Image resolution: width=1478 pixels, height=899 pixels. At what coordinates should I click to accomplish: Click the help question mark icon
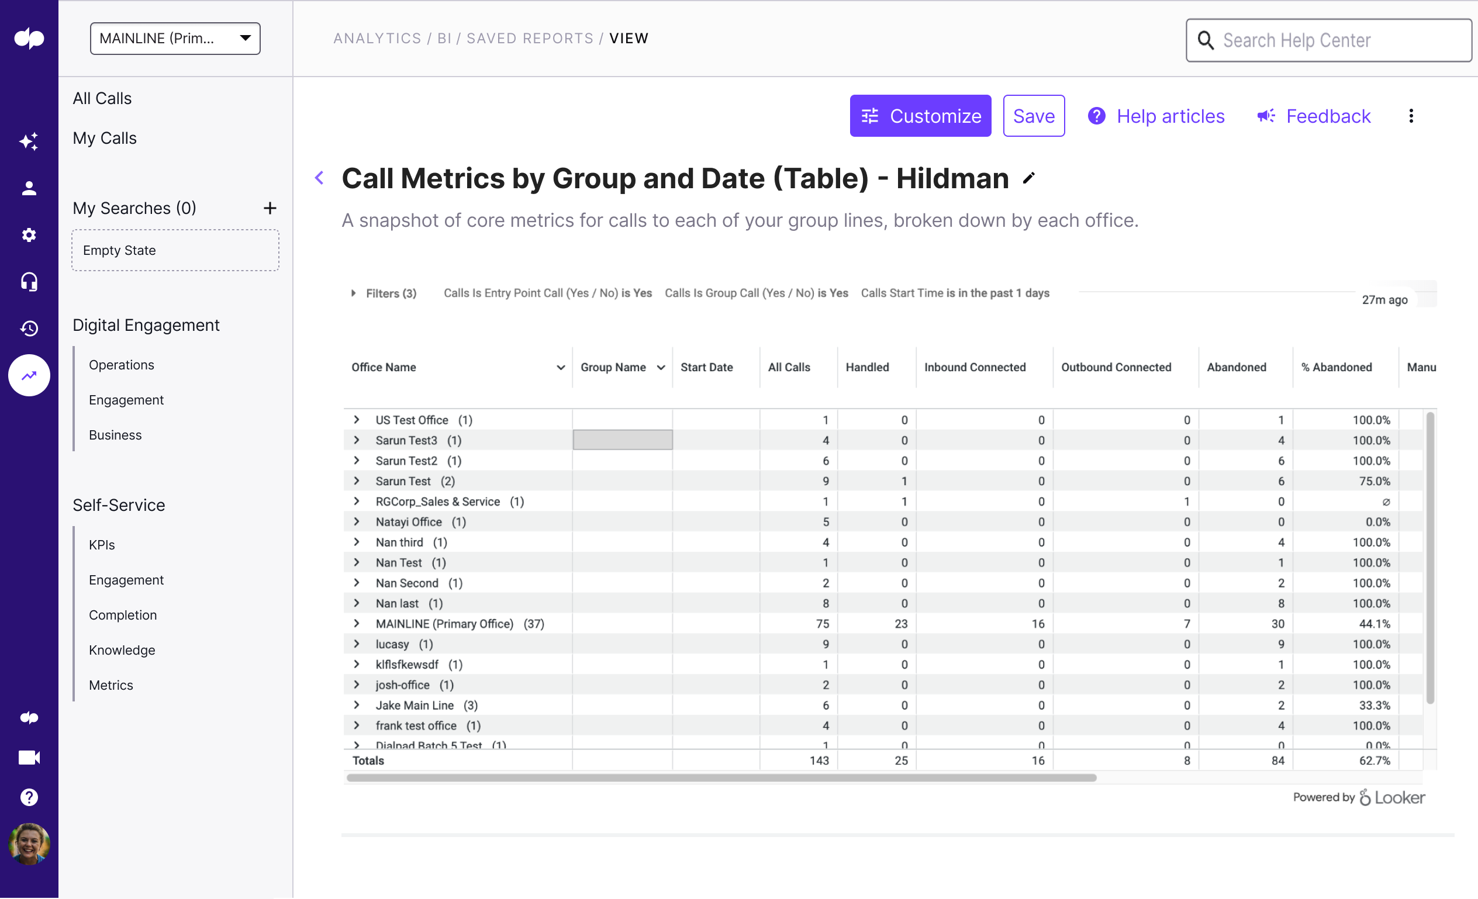point(29,797)
